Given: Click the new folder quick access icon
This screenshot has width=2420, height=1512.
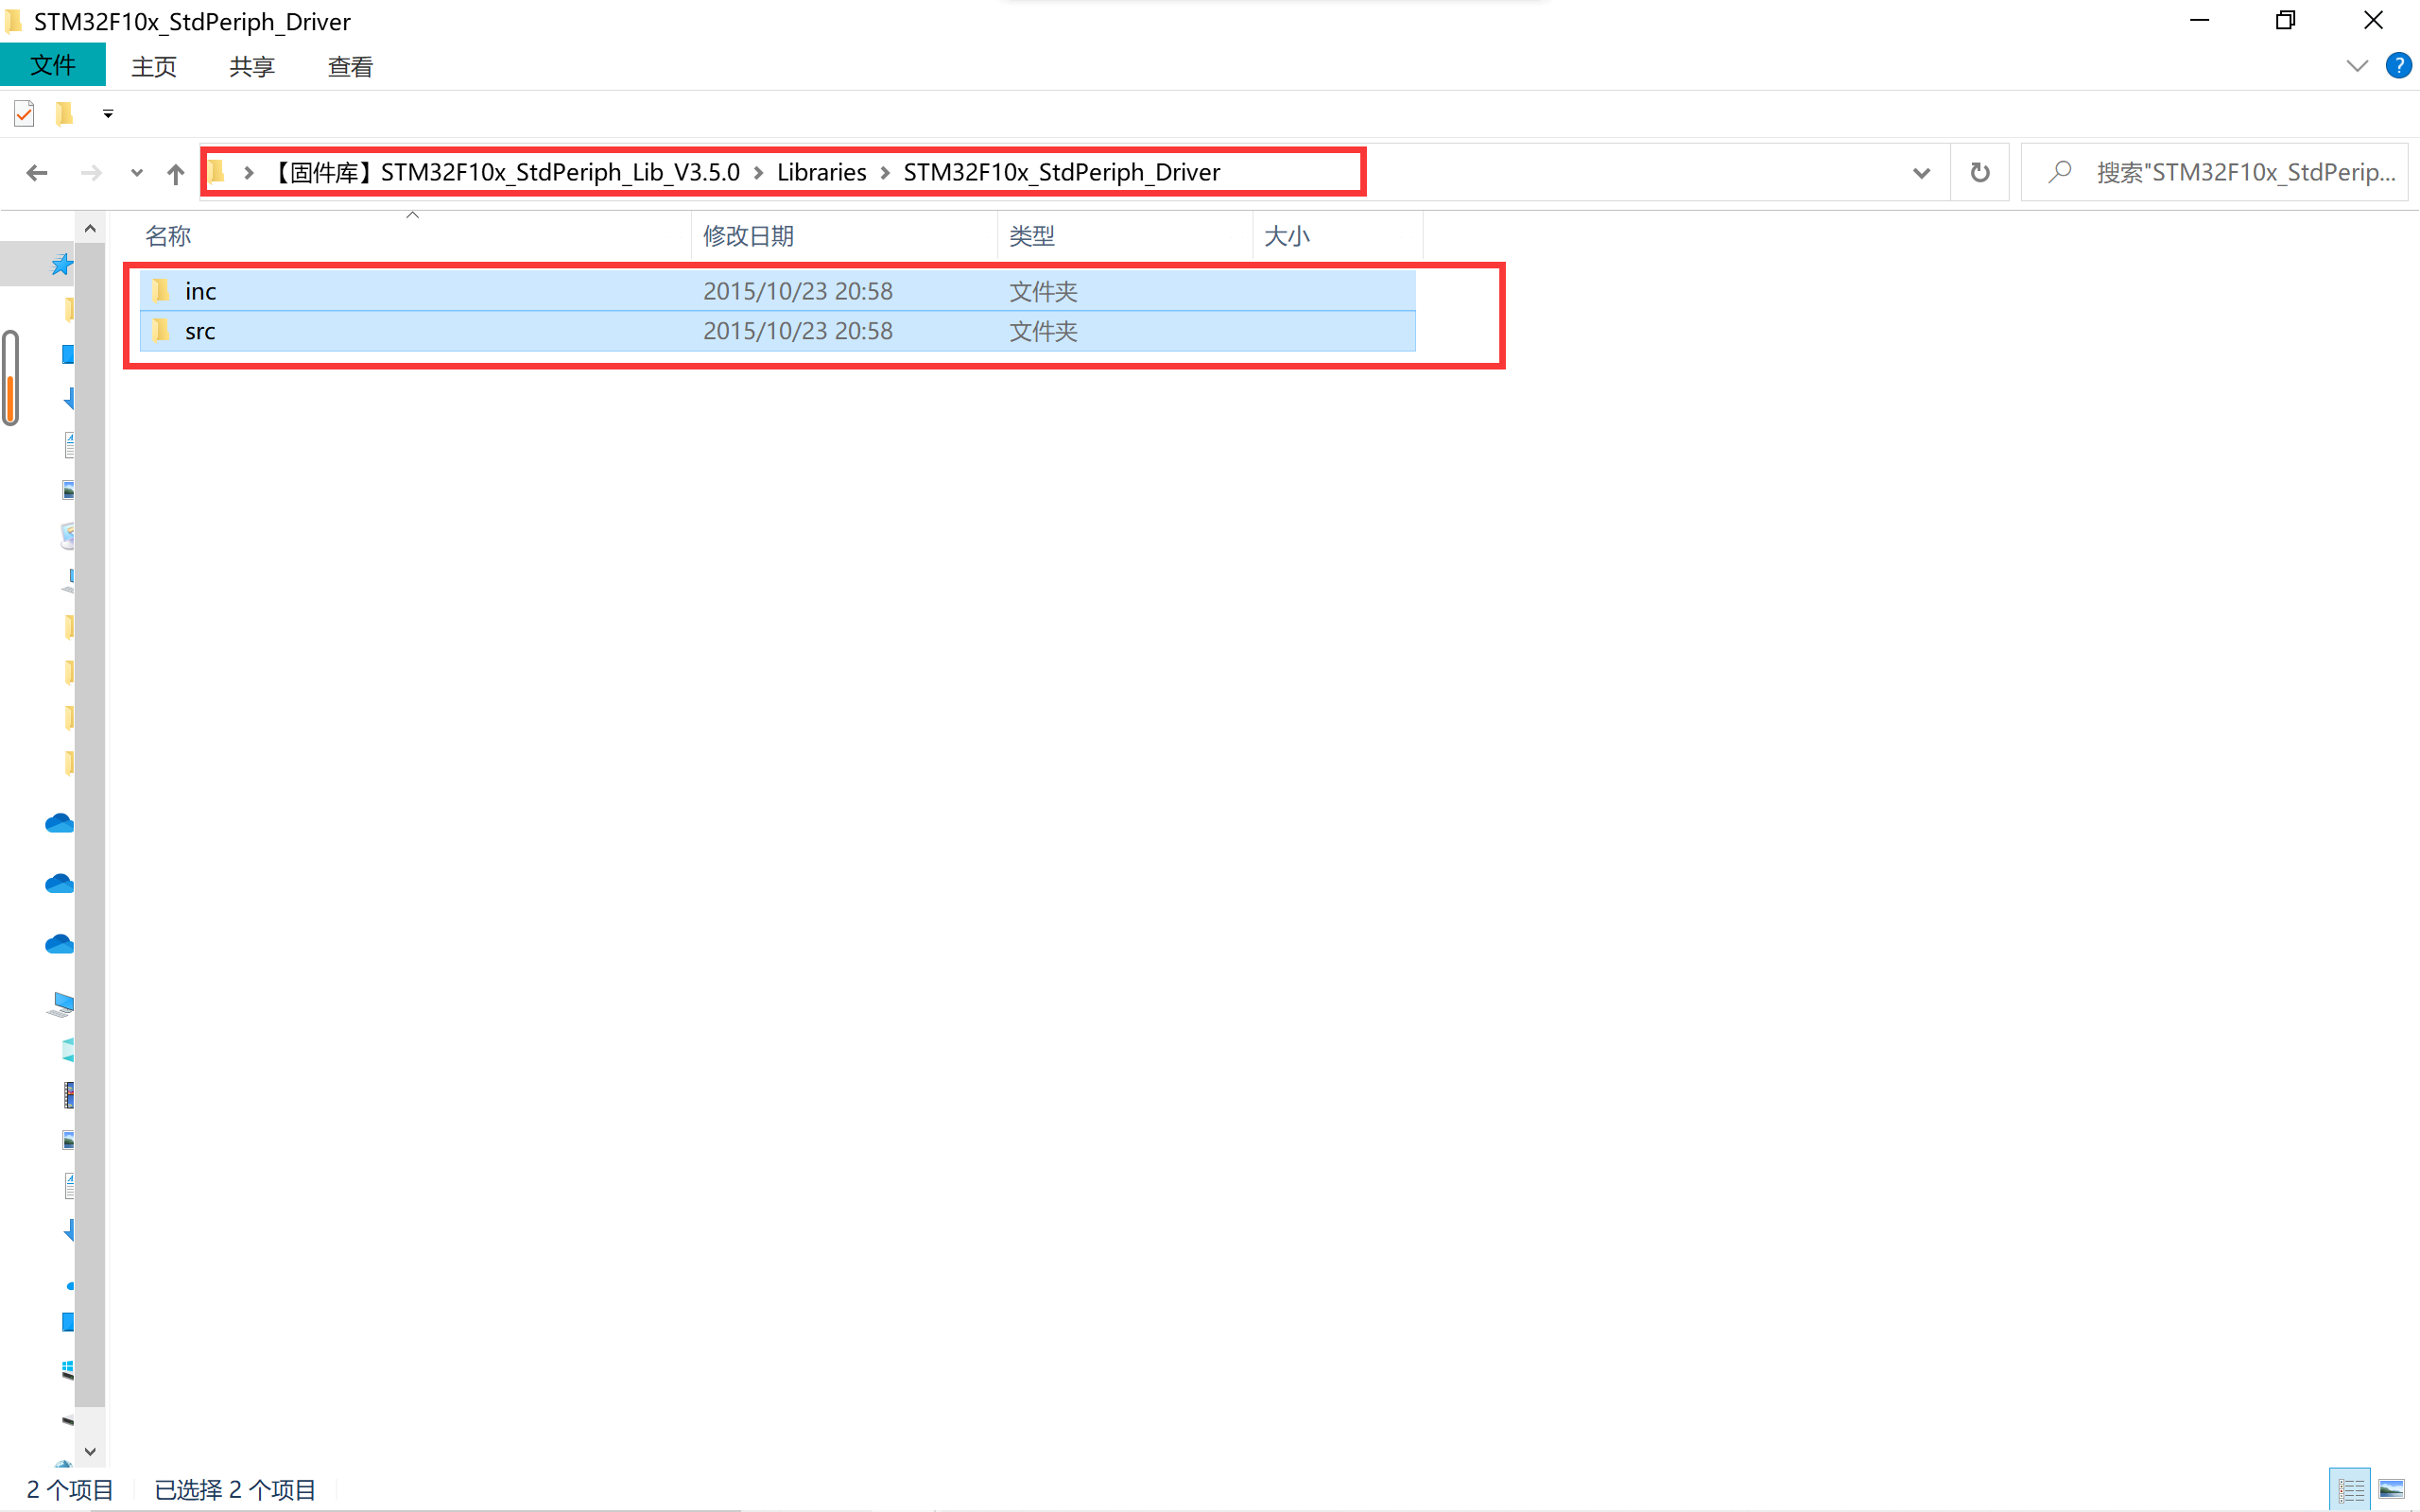Looking at the screenshot, I should (65, 114).
